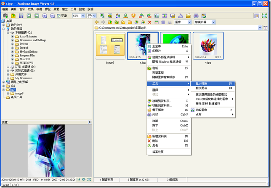This screenshot has height=188, width=271.
Task: Collapse the 本機磁碟 (C:) tree node
Action: (x=8, y=32)
